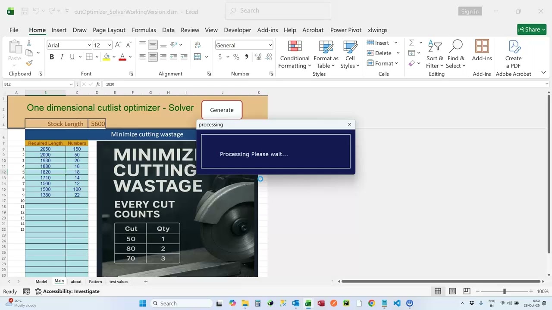Apply Accounting dollar number format
552x310 pixels.
(x=220, y=57)
